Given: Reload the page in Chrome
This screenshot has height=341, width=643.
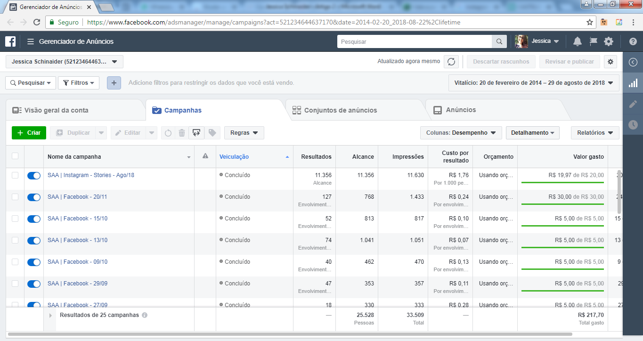Looking at the screenshot, I should 37,22.
